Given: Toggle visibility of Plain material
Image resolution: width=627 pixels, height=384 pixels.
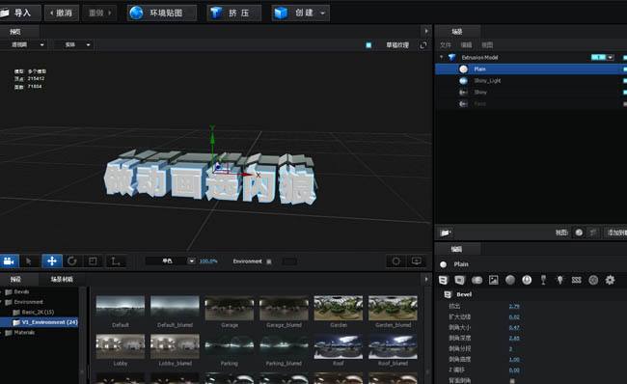Looking at the screenshot, I should click(625, 69).
